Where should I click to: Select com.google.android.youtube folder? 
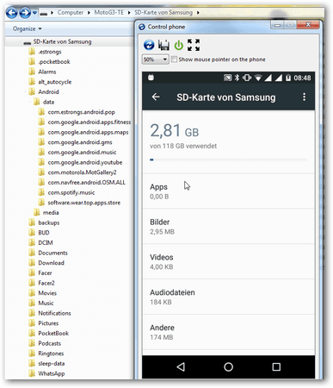(85, 162)
